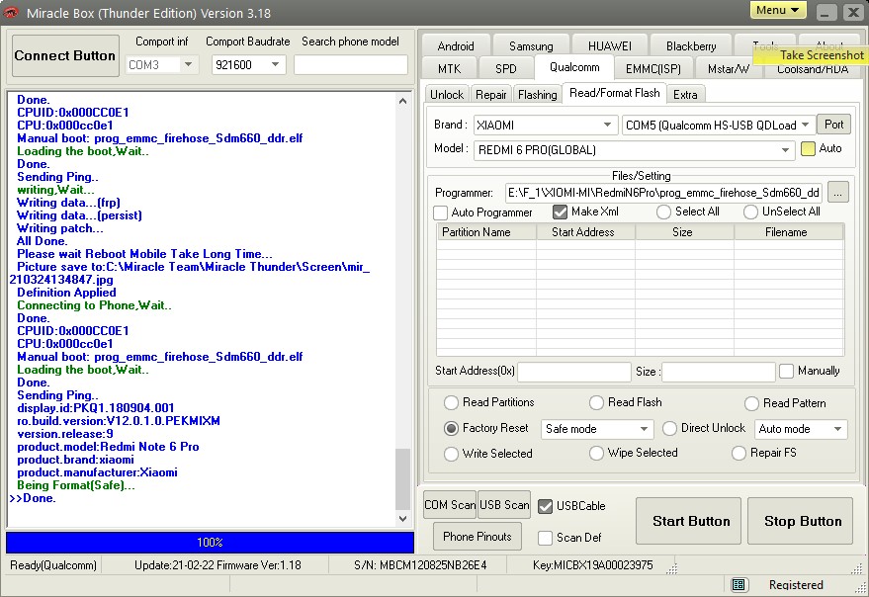Viewport: 869px width, 597px height.
Task: Open the Flashing sub-tab
Action: (538, 94)
